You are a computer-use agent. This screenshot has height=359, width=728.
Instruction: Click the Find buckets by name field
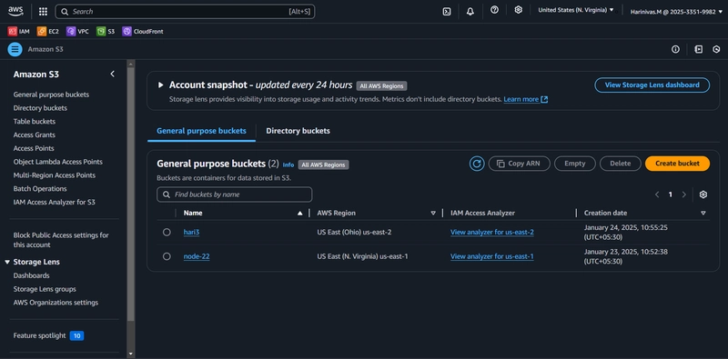coord(235,194)
